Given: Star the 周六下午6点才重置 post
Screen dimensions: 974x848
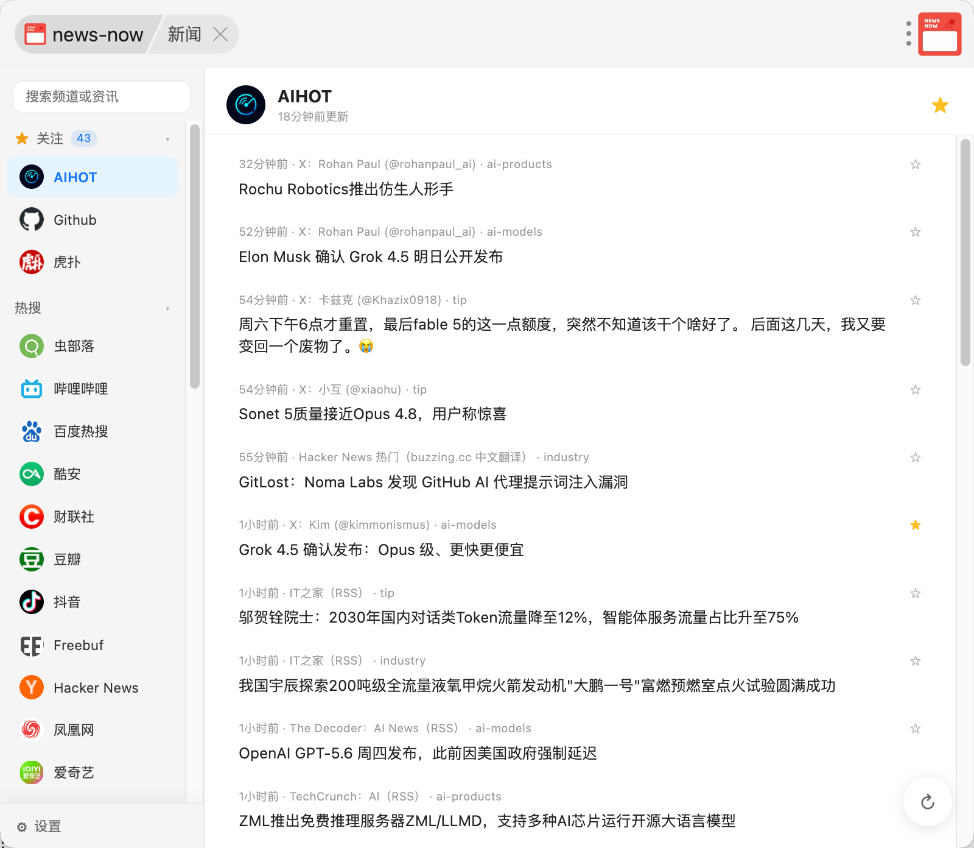Looking at the screenshot, I should tap(915, 300).
